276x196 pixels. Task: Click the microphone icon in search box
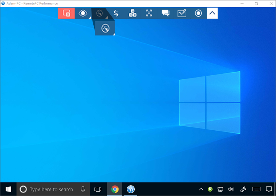pos(83,189)
